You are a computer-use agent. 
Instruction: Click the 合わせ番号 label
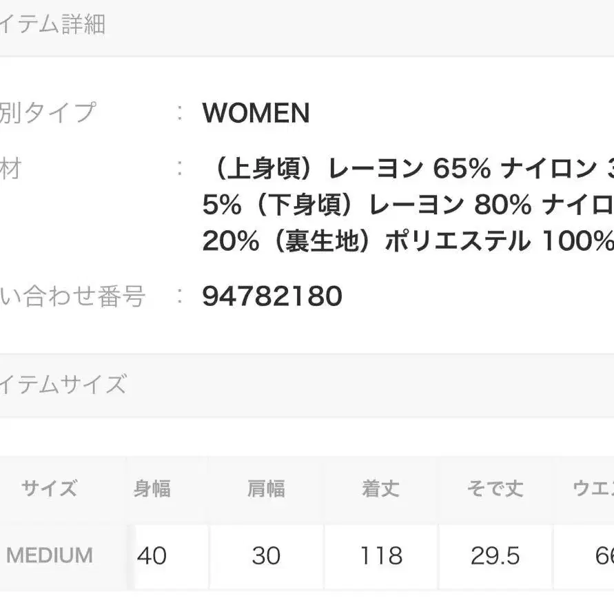coord(72,296)
